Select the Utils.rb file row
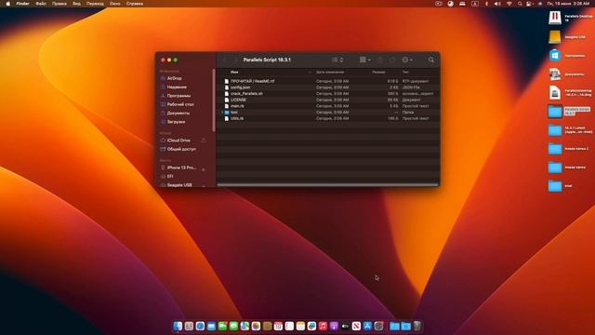Viewport: 595px width, 335px height. (328, 118)
